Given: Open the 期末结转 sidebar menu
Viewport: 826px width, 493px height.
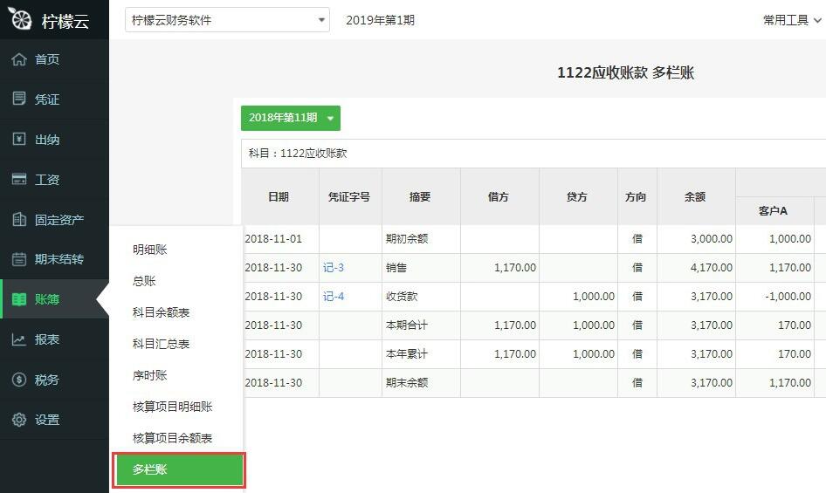Looking at the screenshot, I should pos(54,259).
